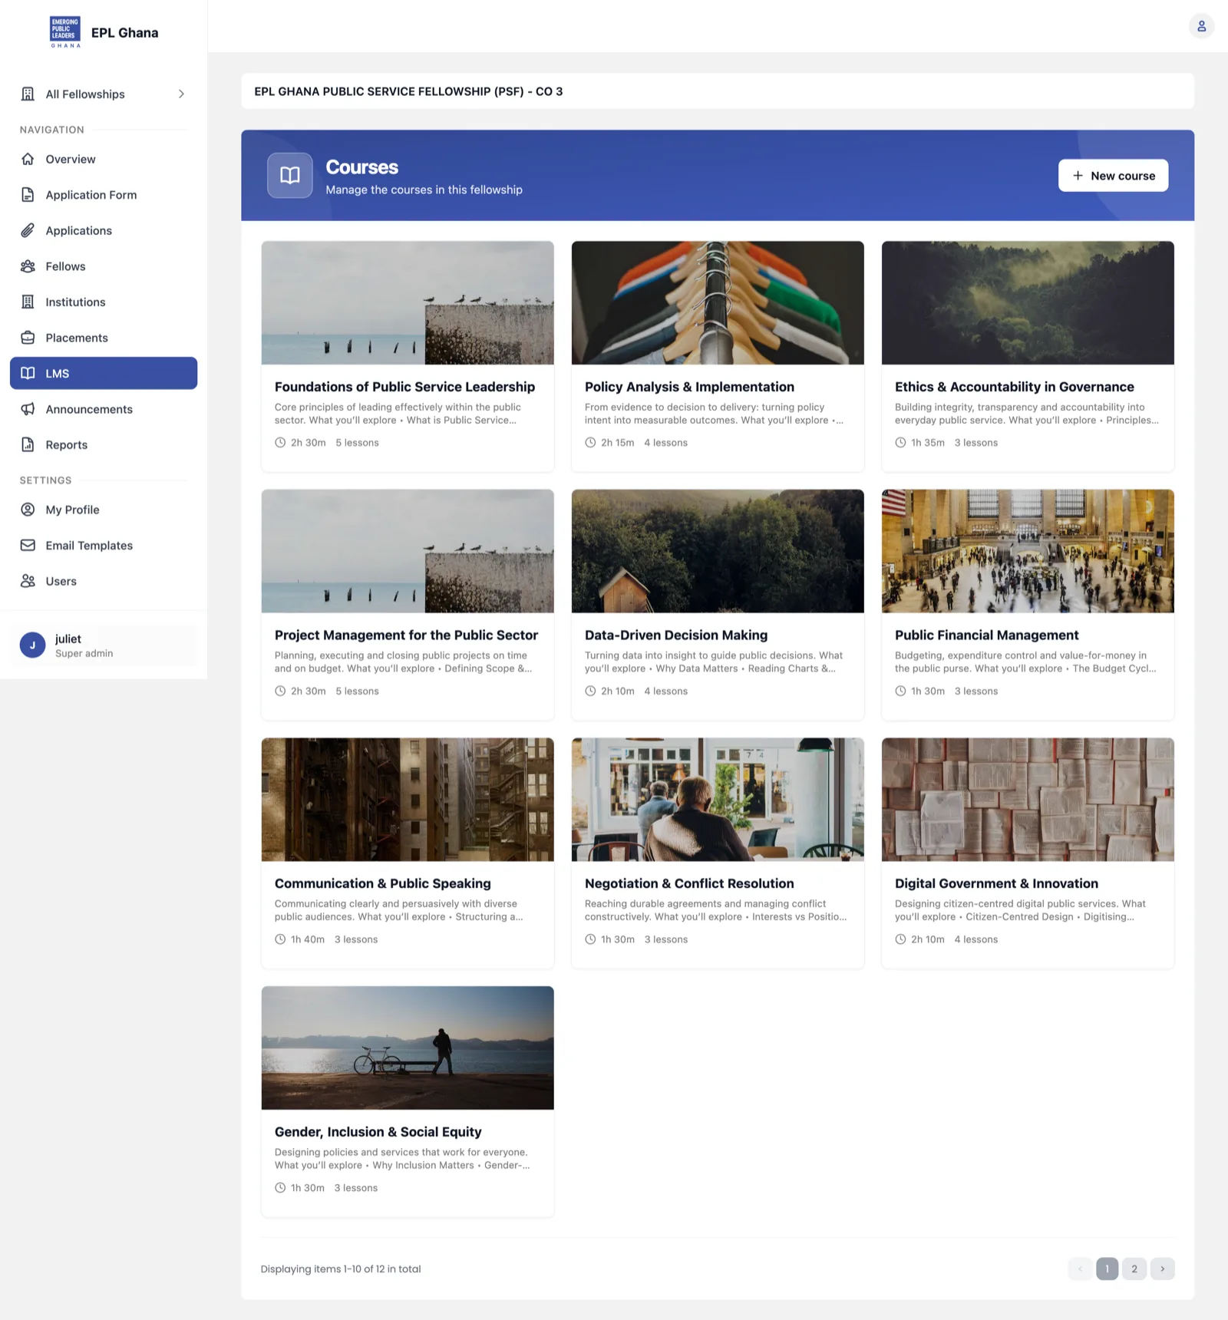Click the Negotiation & Conflict Resolution thumbnail
1228x1320 pixels.
coord(718,800)
